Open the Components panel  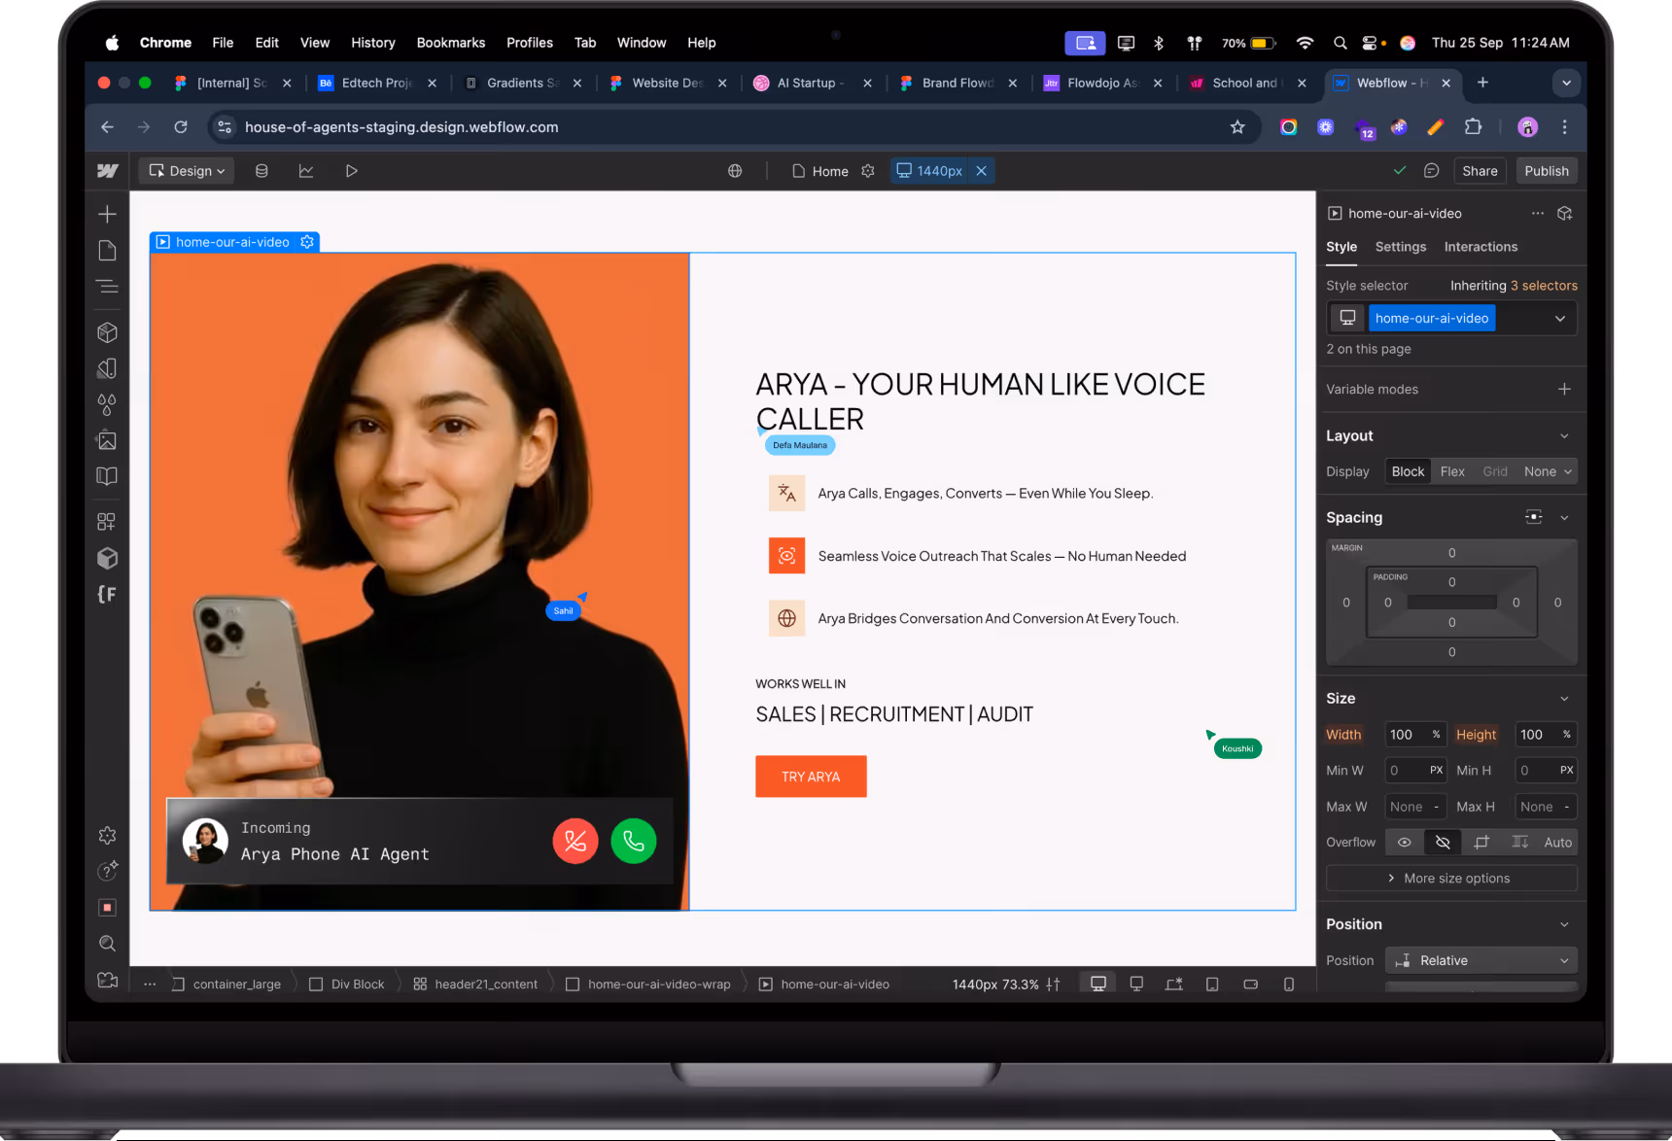107,331
